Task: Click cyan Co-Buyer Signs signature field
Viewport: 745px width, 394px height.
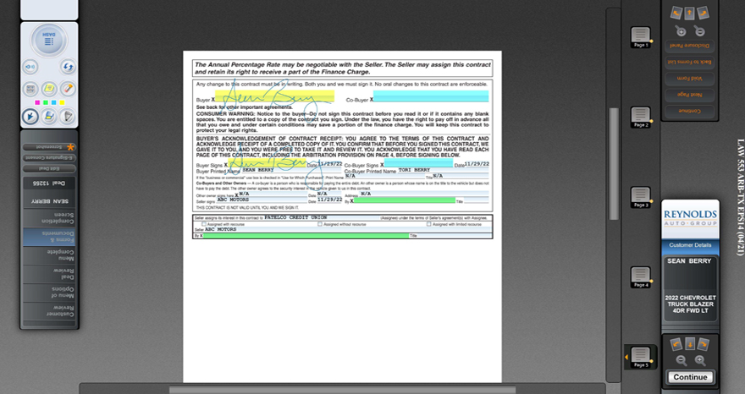Action: click(x=418, y=163)
